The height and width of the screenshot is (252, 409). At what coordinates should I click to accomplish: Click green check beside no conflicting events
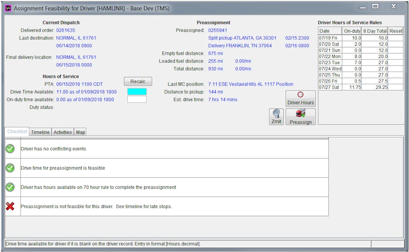pyautogui.click(x=10, y=149)
